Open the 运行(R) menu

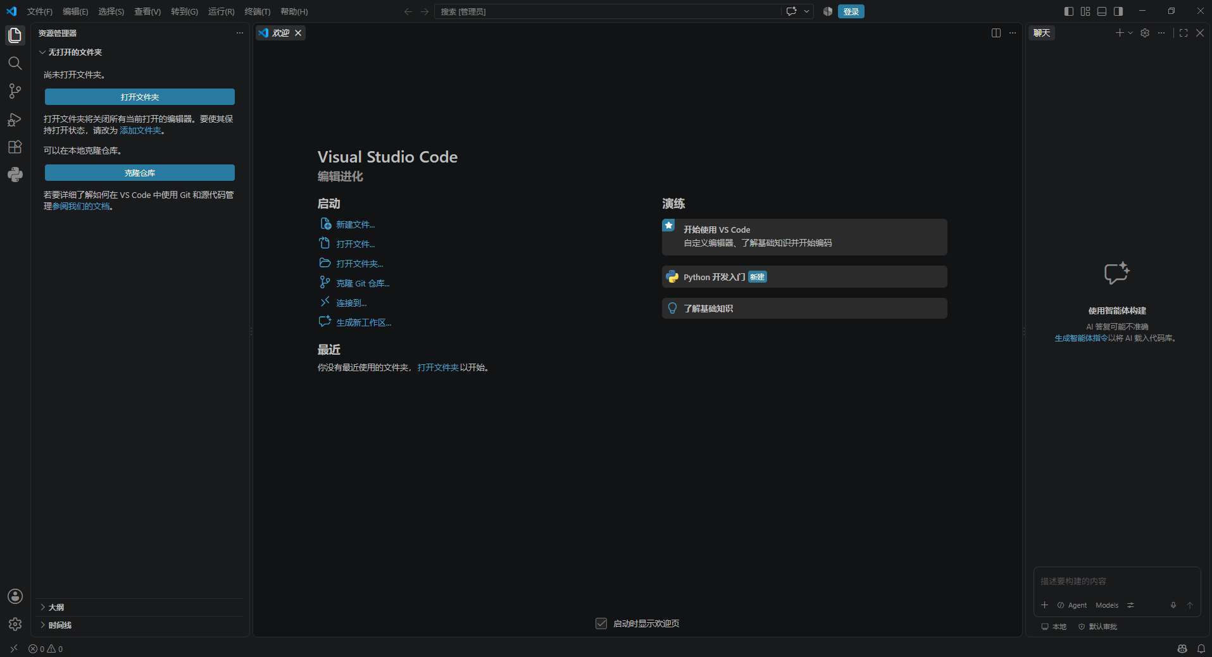[x=222, y=11]
